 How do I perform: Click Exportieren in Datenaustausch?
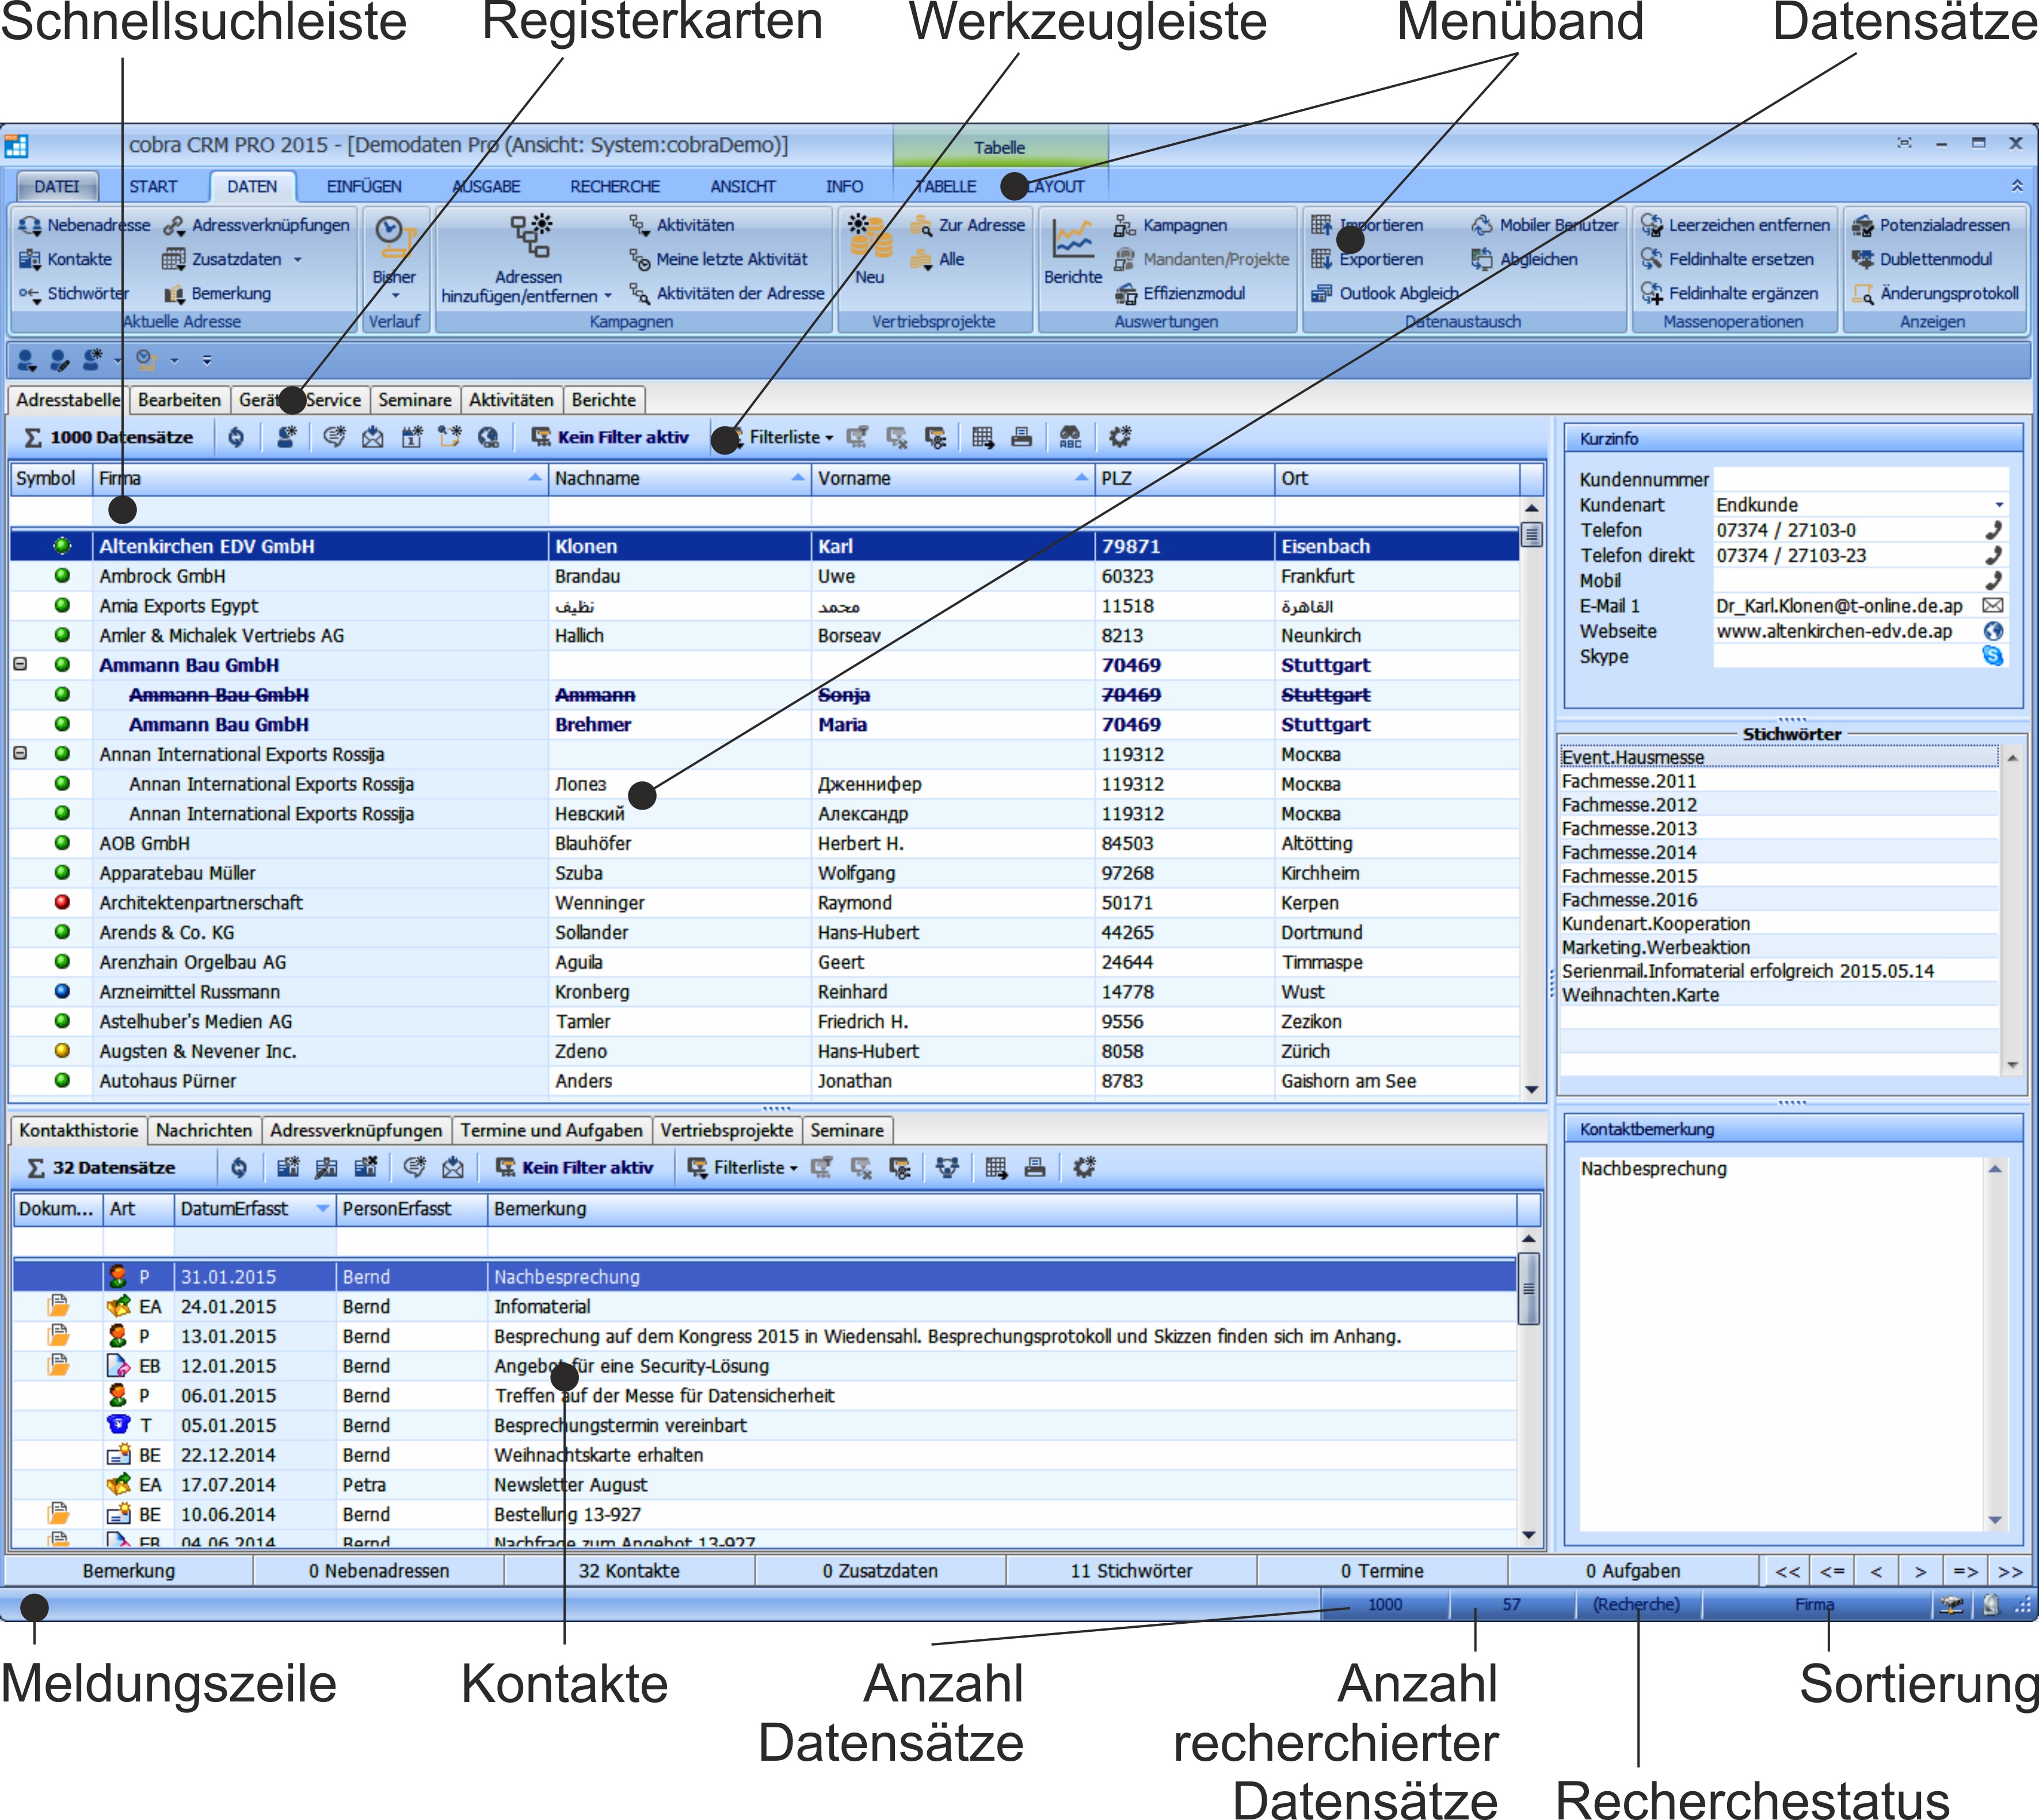point(1367,259)
